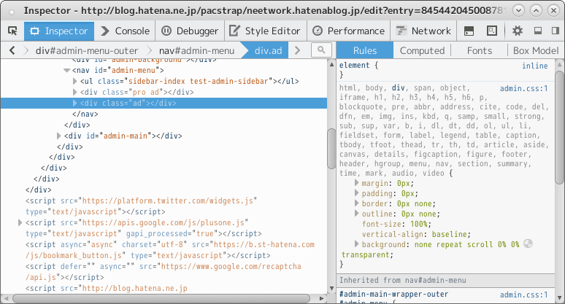Image resolution: width=565 pixels, height=304 pixels.
Task: Expand the plusone.js script node
Action: click(20, 223)
